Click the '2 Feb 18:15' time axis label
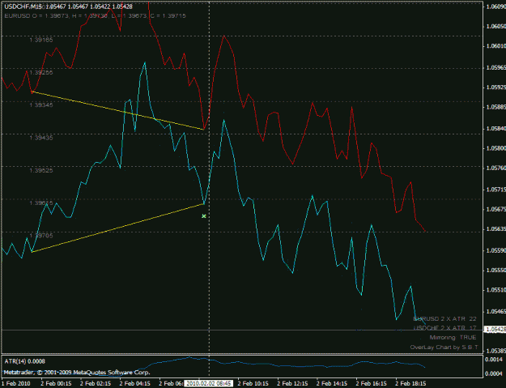Screen dimensions: 506x388 410,383
